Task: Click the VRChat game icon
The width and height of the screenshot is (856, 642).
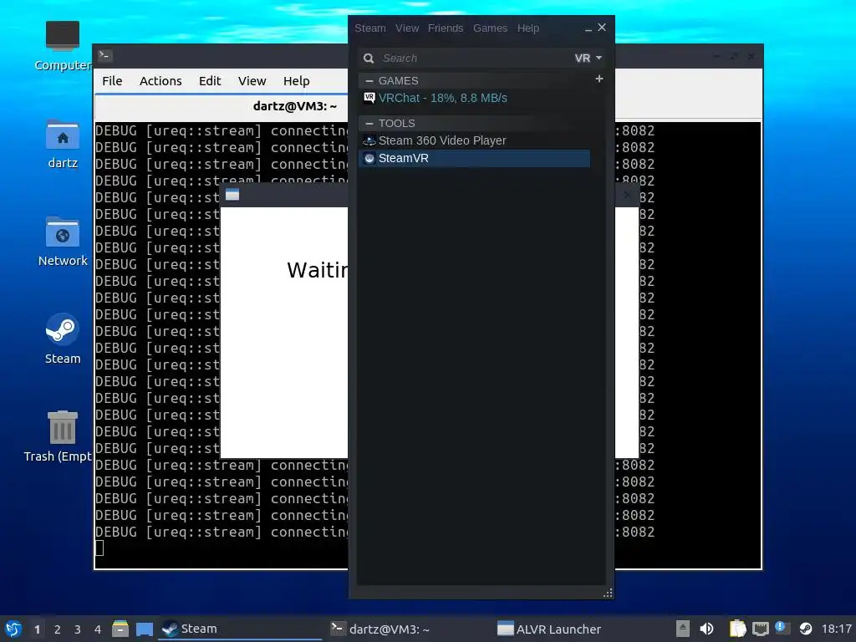Action: pyautogui.click(x=369, y=98)
